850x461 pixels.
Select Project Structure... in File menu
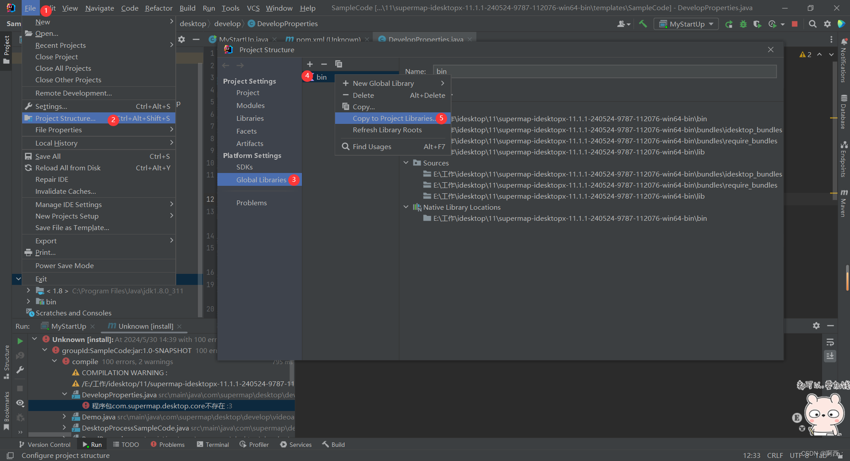[x=99, y=118]
